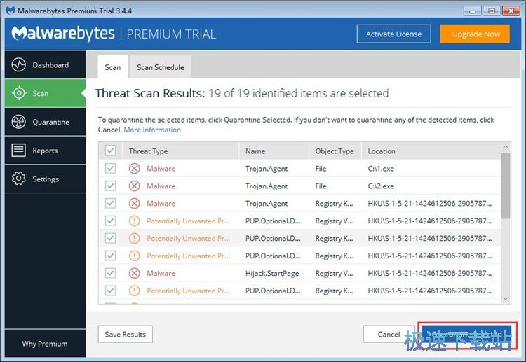Click Save Results button

(x=125, y=334)
